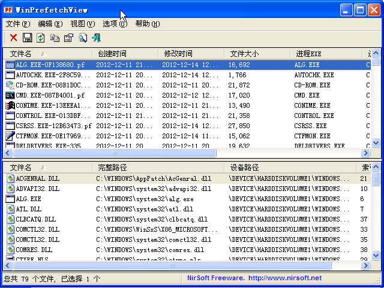This screenshot has width=384, height=288.
Task: Sort lower list by 设备路径 column header
Action: (290, 168)
